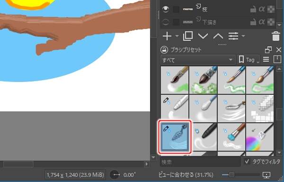The height and width of the screenshot is (182, 284).
Task: Add a new layer with the plus icon
Action: point(167,36)
